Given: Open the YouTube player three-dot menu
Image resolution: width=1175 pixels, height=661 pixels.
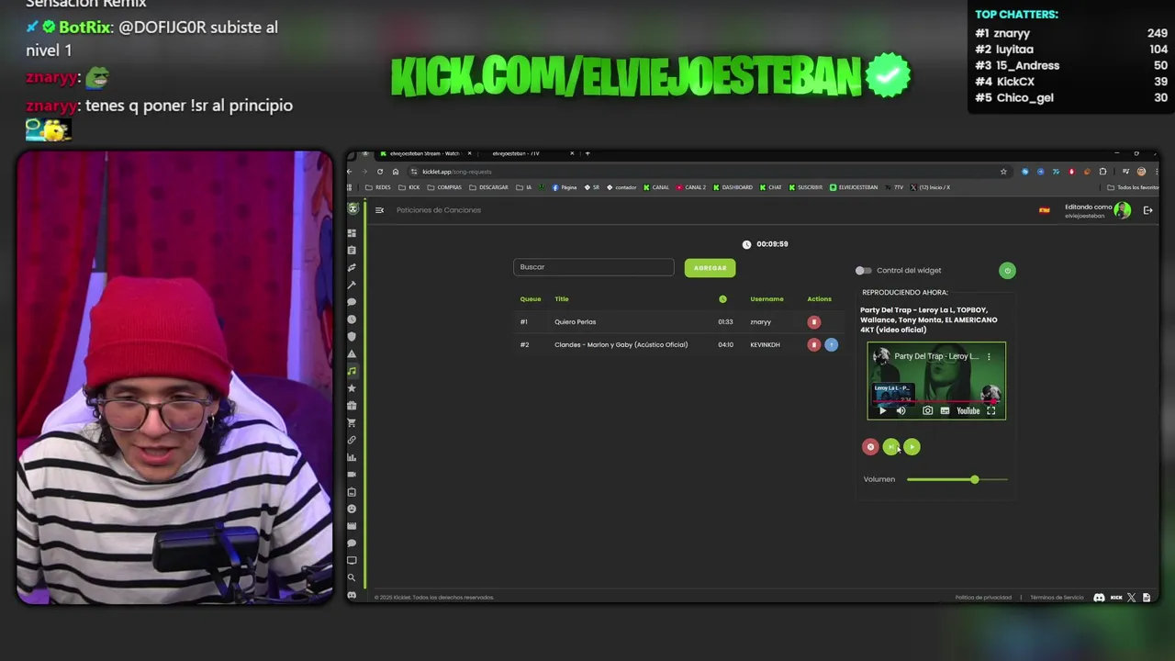Looking at the screenshot, I should 989,356.
